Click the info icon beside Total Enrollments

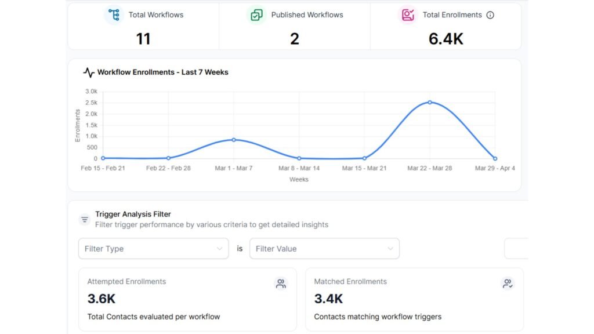coord(490,15)
